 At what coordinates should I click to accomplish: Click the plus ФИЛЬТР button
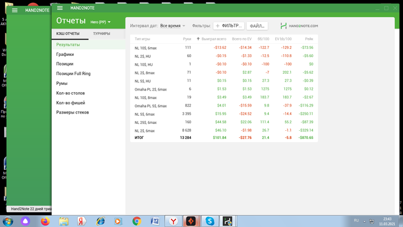tap(229, 26)
